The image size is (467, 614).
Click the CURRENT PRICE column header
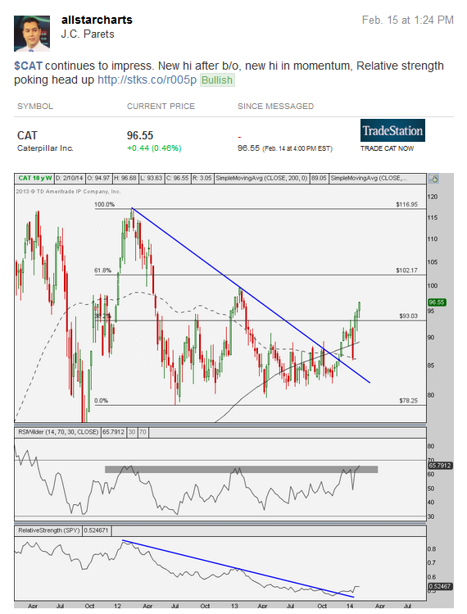tap(161, 107)
